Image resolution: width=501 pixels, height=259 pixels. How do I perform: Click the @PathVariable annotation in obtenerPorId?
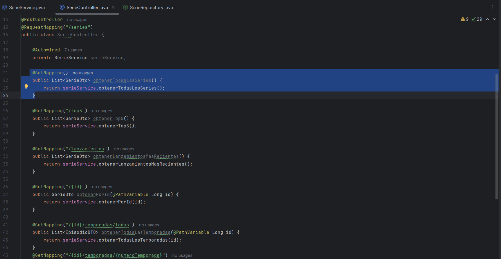131,194
